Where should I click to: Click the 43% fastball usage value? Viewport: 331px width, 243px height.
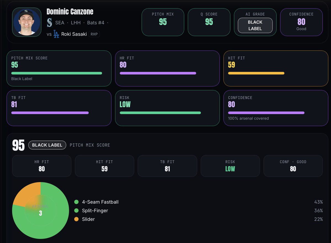[318, 202]
